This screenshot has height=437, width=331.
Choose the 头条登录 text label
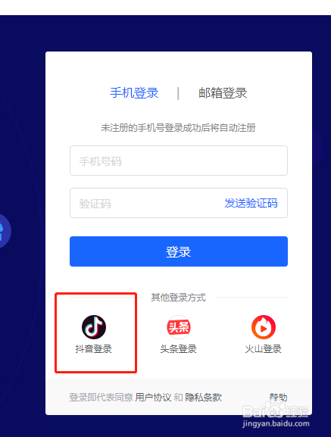point(178,349)
